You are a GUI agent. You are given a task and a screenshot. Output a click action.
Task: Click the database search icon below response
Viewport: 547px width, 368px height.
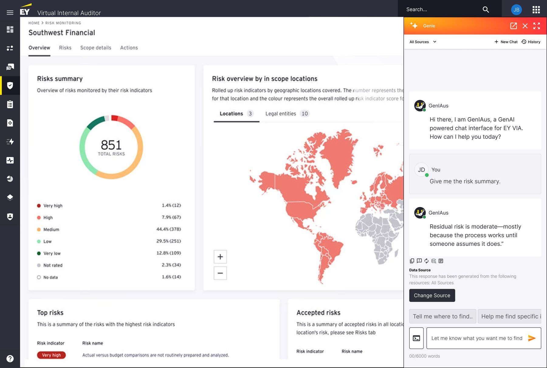[434, 261]
